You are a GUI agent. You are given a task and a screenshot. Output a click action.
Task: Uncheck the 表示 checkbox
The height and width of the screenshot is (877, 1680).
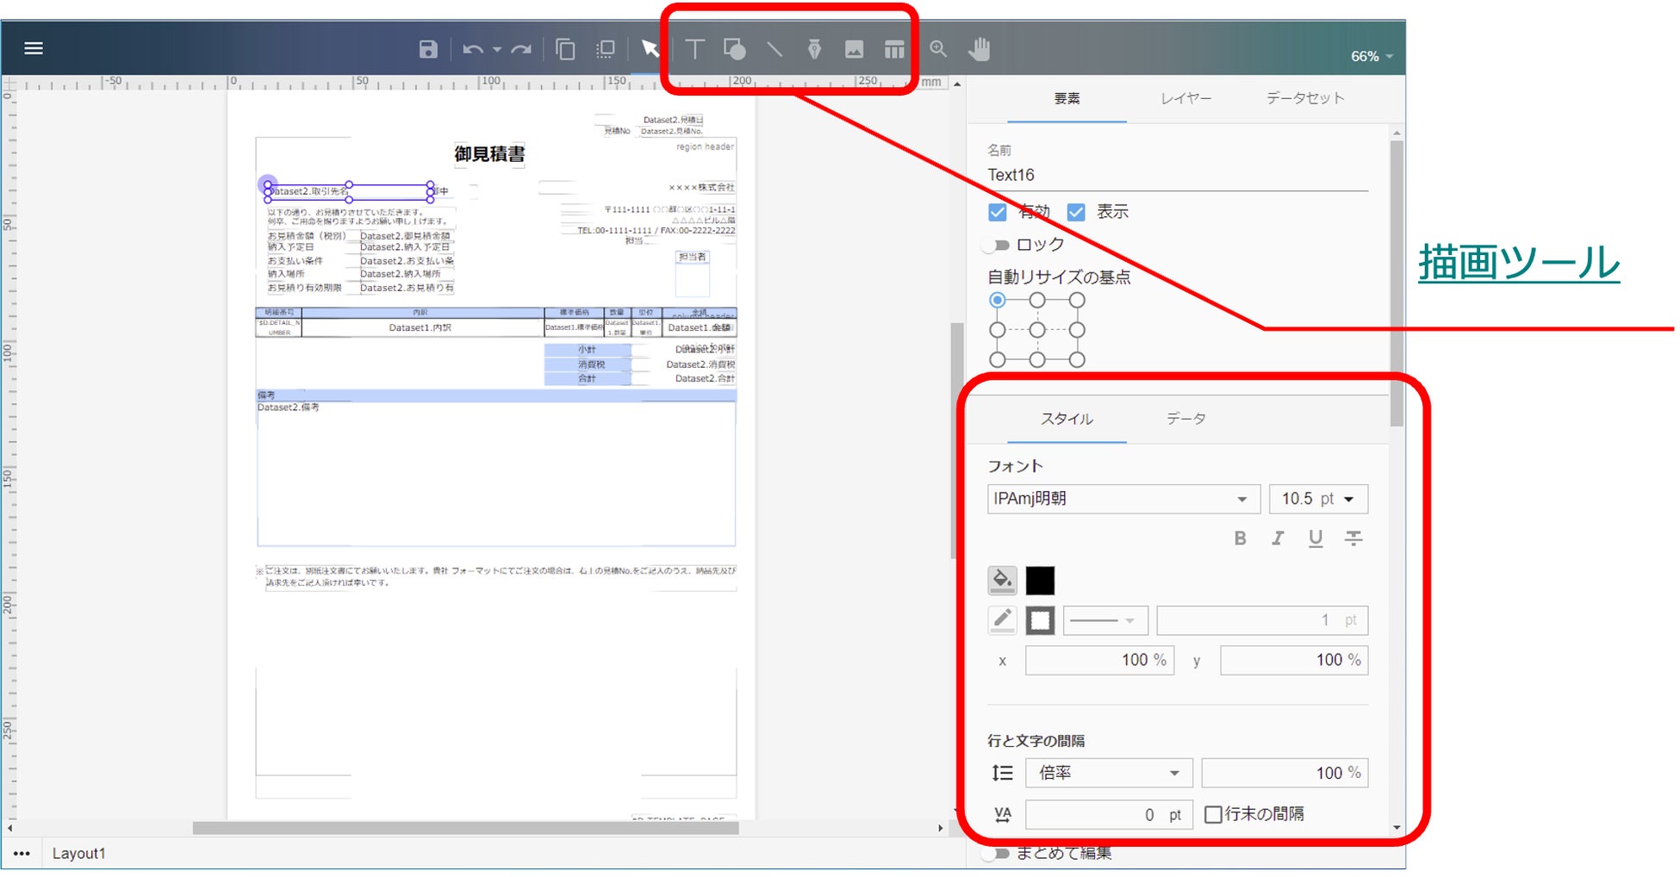point(1076,212)
